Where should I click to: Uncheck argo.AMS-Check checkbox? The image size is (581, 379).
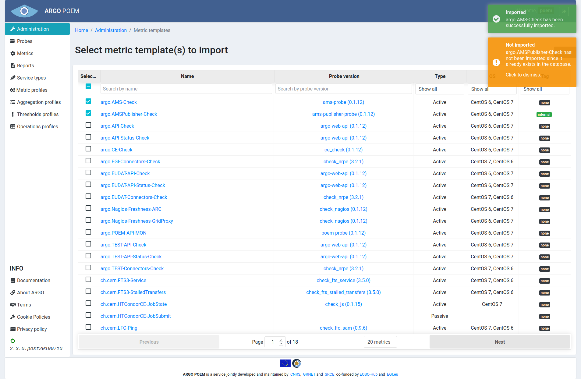click(x=88, y=101)
